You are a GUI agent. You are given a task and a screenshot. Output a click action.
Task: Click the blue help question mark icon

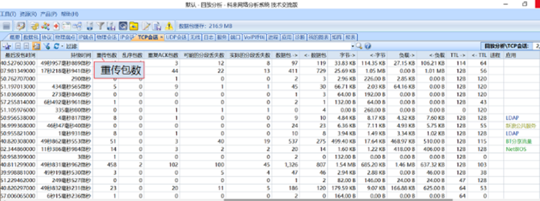[x=367, y=46]
